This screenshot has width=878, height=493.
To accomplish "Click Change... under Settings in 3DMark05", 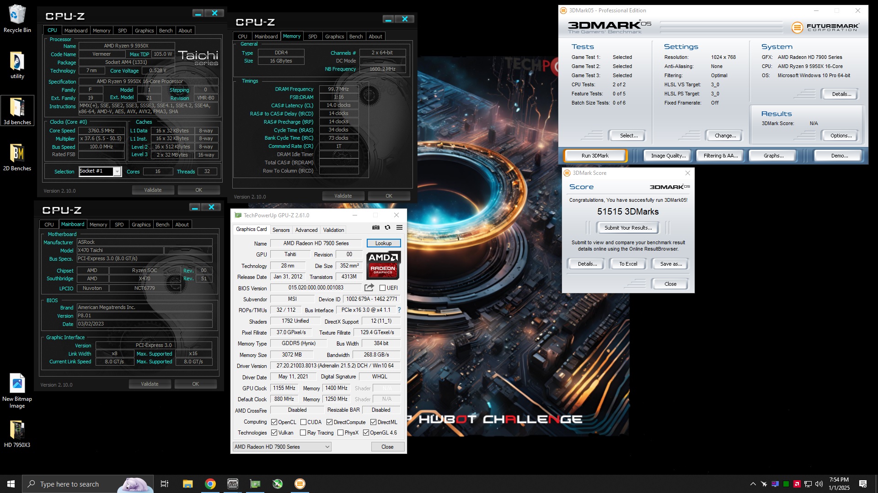I will pos(725,136).
